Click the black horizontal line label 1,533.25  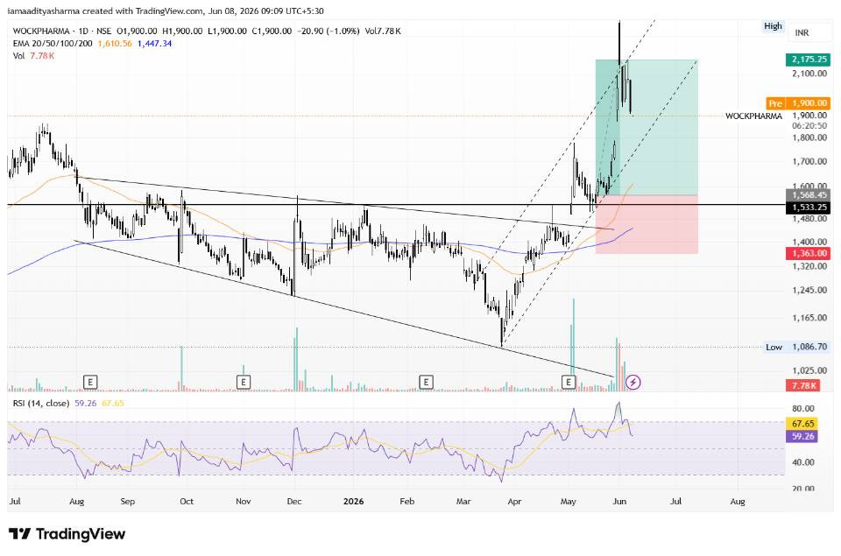809,207
